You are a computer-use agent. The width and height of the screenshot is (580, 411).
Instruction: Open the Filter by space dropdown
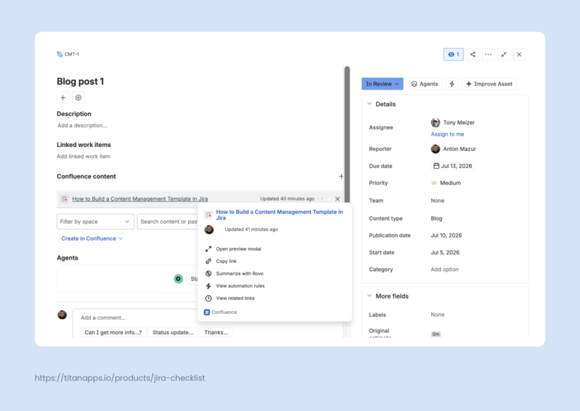point(95,221)
